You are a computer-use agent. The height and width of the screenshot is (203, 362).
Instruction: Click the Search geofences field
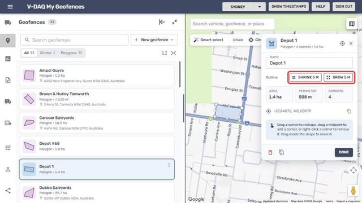74,40
